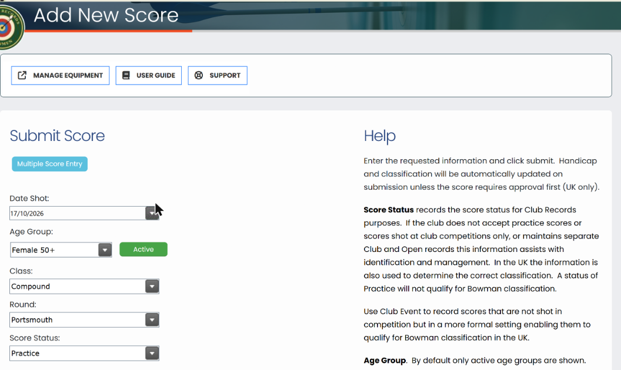Click the Compound class combo box
Screen dimensions: 621x370
click(x=84, y=286)
